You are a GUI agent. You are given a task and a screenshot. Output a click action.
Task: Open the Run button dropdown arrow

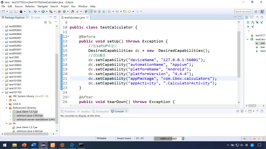click(x=47, y=11)
